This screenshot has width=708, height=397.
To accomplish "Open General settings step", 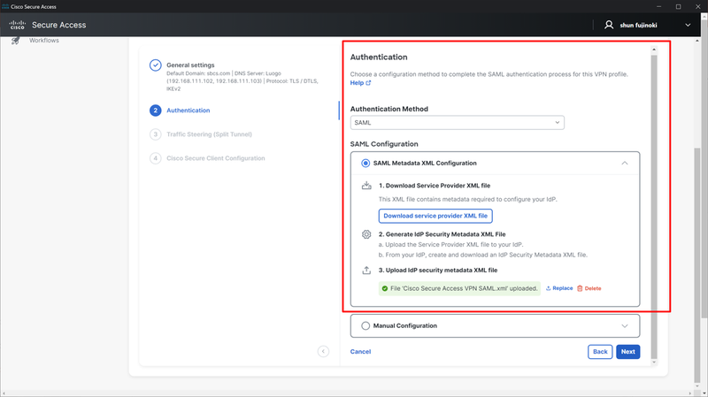I will [x=190, y=65].
